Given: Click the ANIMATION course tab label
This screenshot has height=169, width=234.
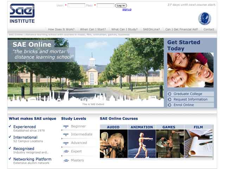Looking at the screenshot, I should pyautogui.click(x=142, y=127).
